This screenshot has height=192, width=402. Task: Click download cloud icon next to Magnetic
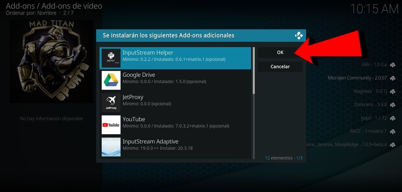[x=393, y=91]
